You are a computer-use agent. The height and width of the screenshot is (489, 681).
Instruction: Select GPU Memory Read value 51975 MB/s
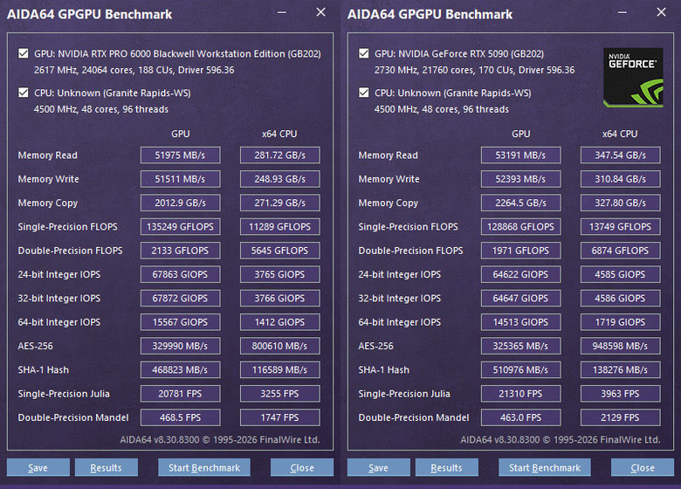[180, 155]
